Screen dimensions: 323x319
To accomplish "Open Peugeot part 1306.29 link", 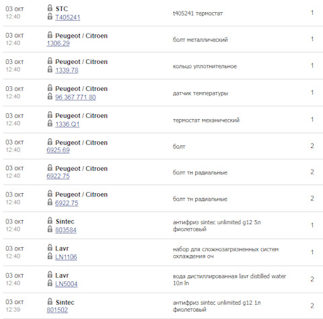I will tap(58, 43).
